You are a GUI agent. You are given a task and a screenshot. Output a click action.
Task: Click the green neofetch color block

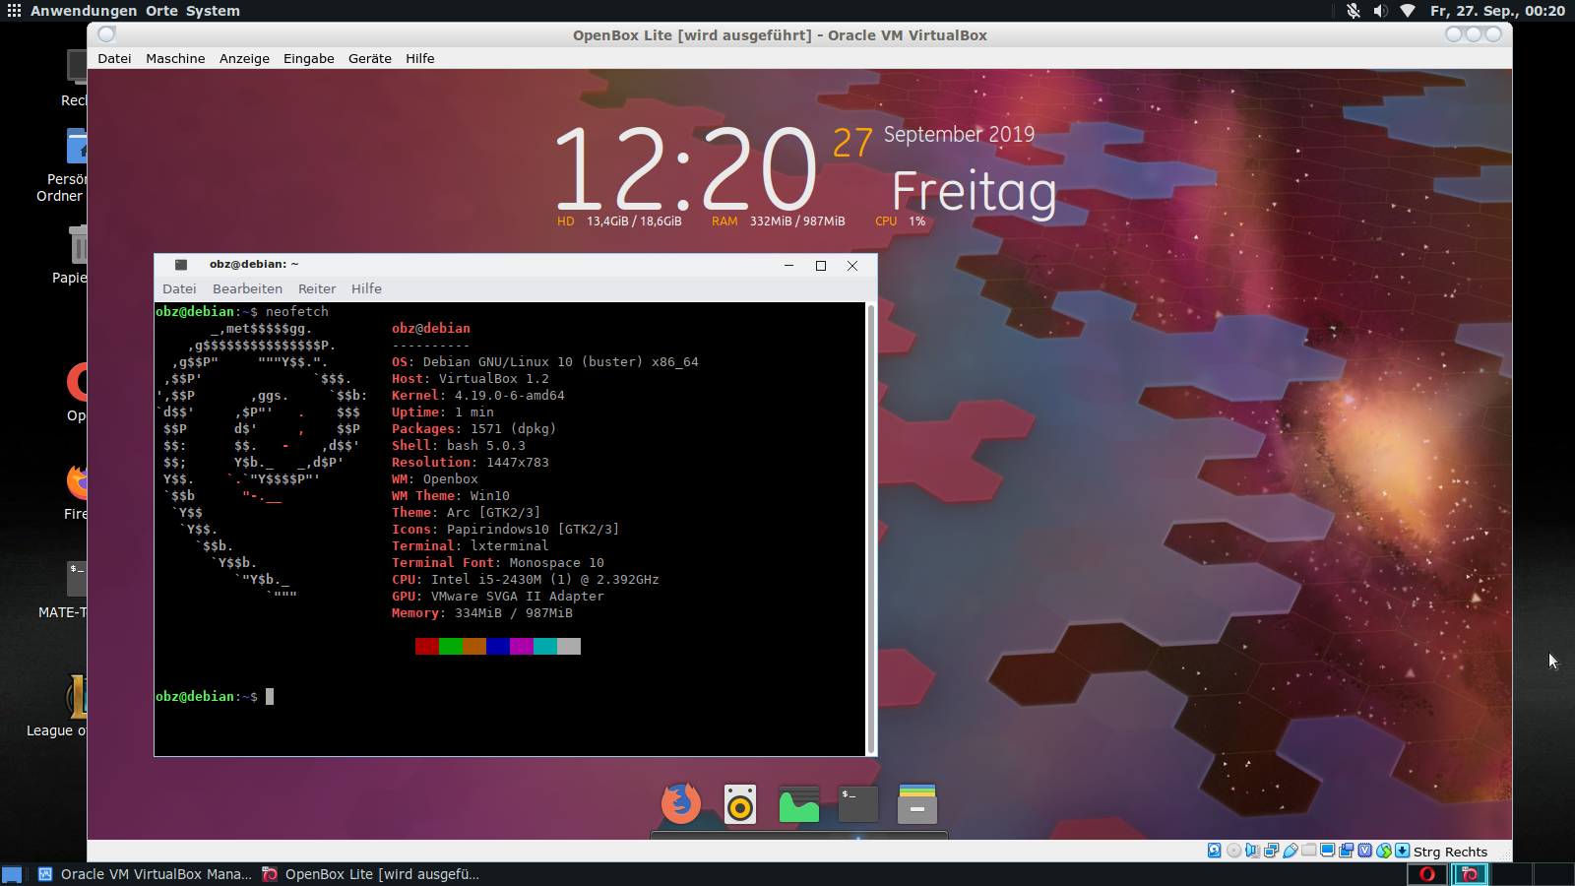(x=451, y=646)
